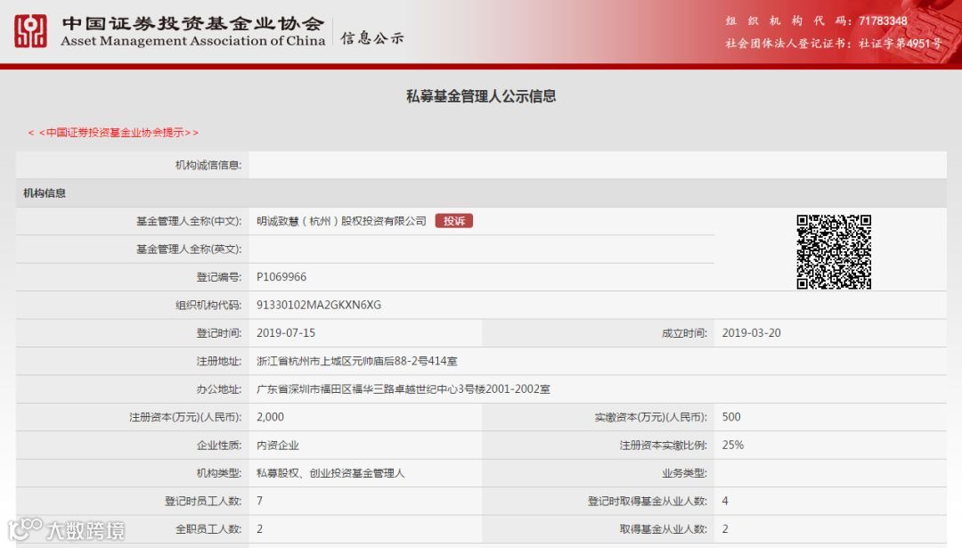Click the 成立时间 label

pos(684,333)
